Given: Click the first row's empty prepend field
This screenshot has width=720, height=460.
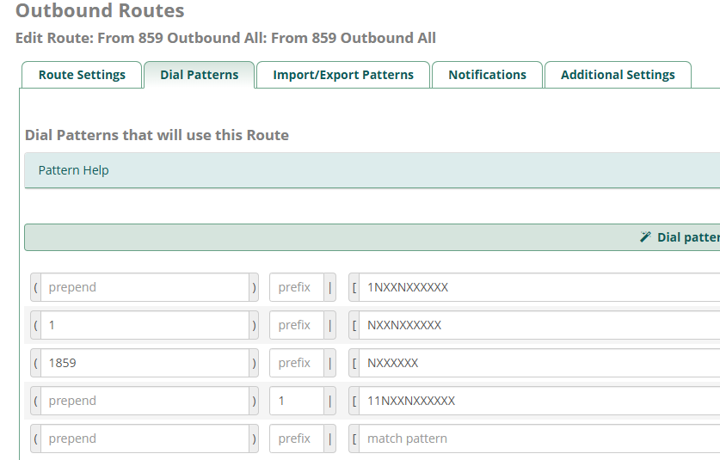Looking at the screenshot, I should [x=145, y=287].
